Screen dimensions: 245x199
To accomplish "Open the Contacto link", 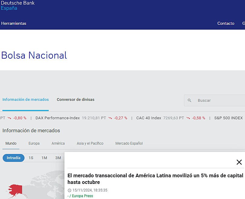I will tap(226, 23).
